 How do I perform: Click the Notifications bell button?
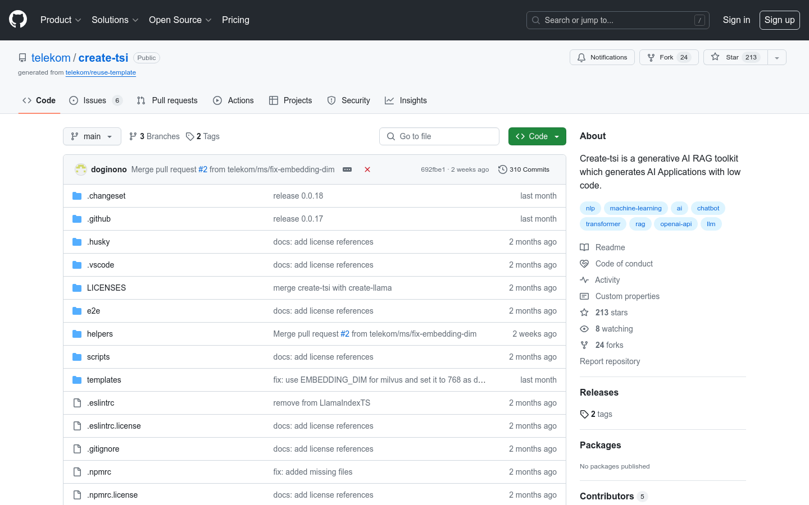602,57
